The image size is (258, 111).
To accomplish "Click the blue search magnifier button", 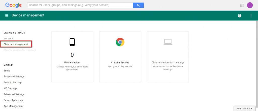I will click(138, 5).
